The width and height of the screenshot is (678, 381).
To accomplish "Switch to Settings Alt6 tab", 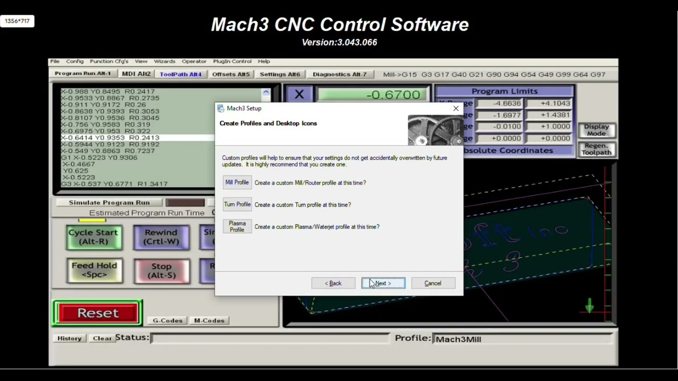I will pos(280,74).
